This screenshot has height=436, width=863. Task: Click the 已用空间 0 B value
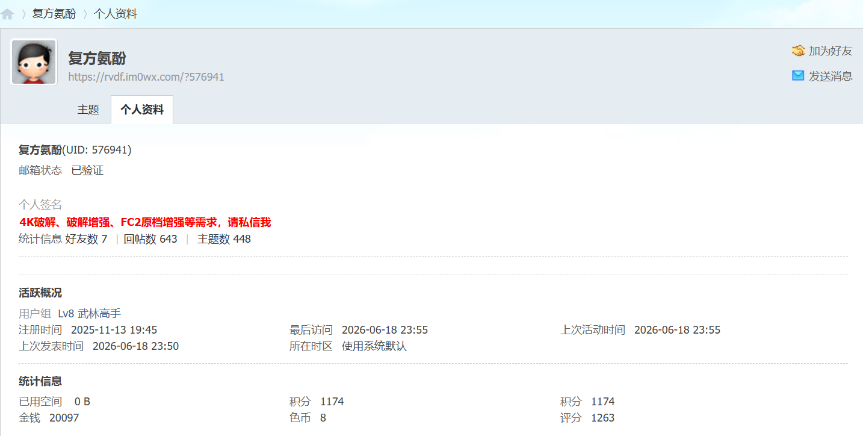82,402
